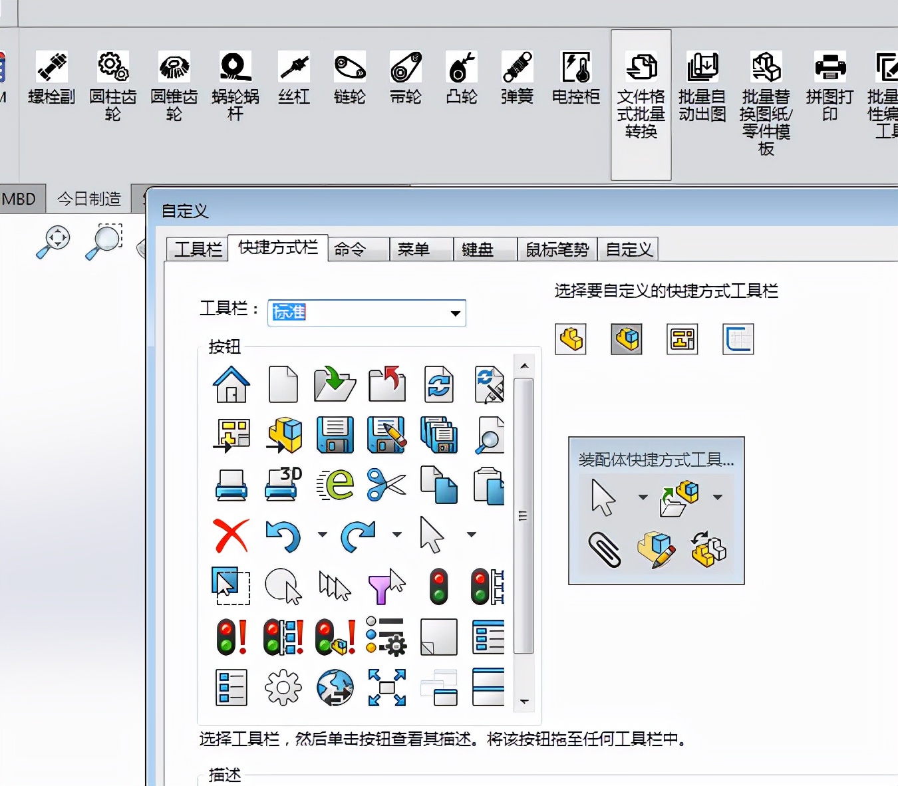Switch to the 命令 tab
This screenshot has width=898, height=786.
pyautogui.click(x=357, y=249)
